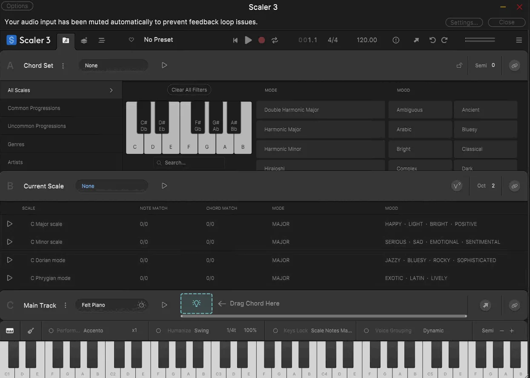
Task: Open the hamburger main menu icon
Action: click(x=519, y=40)
